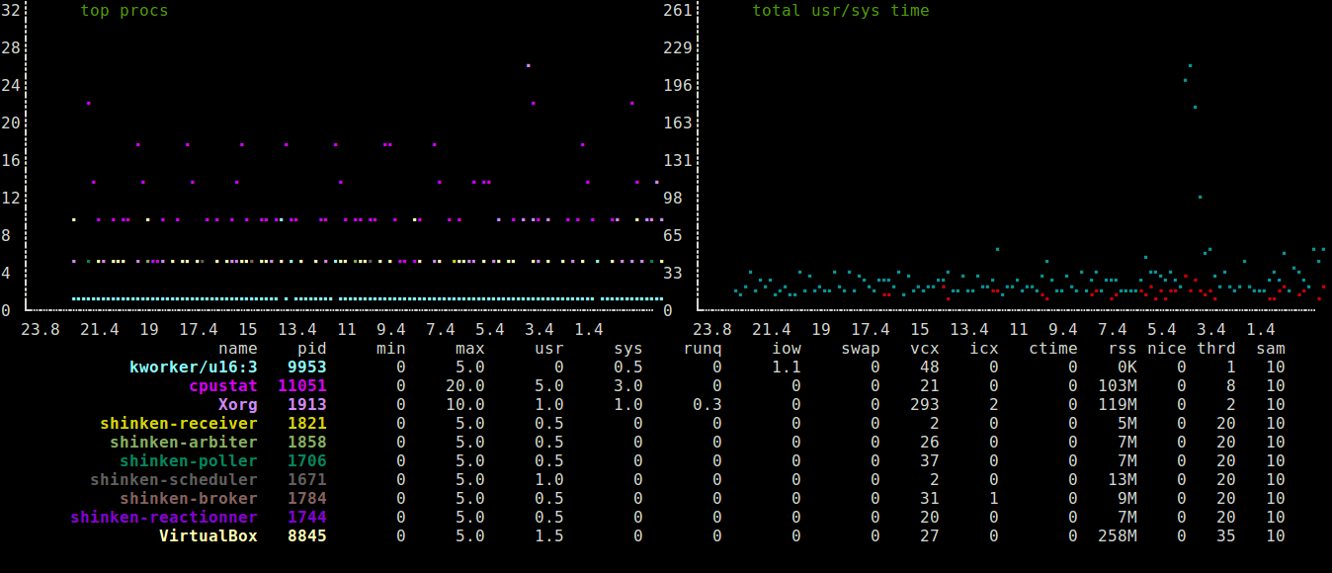The width and height of the screenshot is (1332, 573).
Task: Click the VirtualBox process name
Action: pos(208,535)
